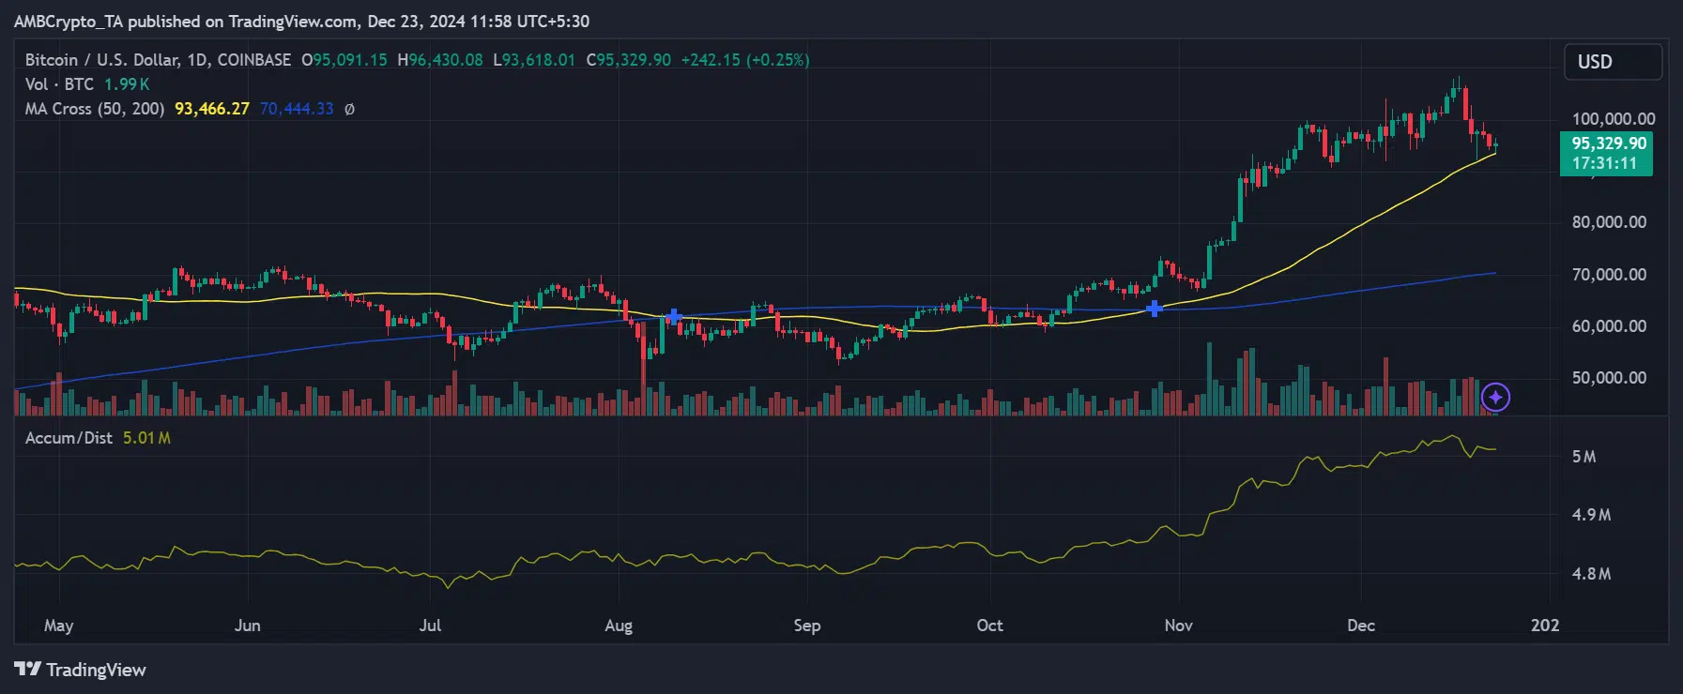Click the change value +242.15 (+0.25%)

point(745,60)
